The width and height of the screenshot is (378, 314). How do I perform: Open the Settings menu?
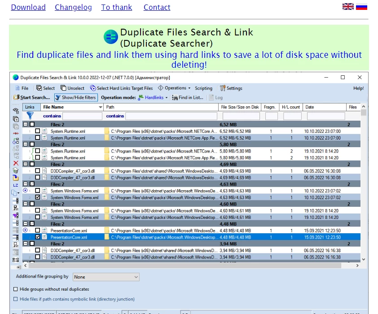[231, 88]
